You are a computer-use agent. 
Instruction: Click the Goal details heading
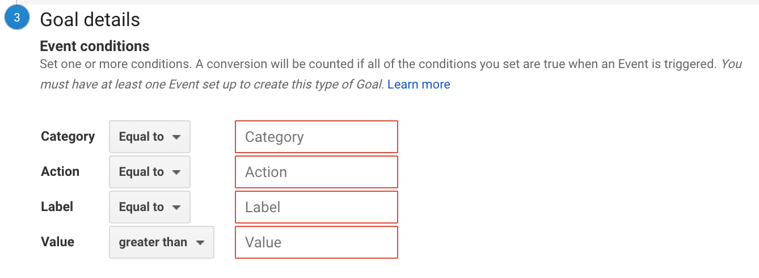pyautogui.click(x=90, y=19)
